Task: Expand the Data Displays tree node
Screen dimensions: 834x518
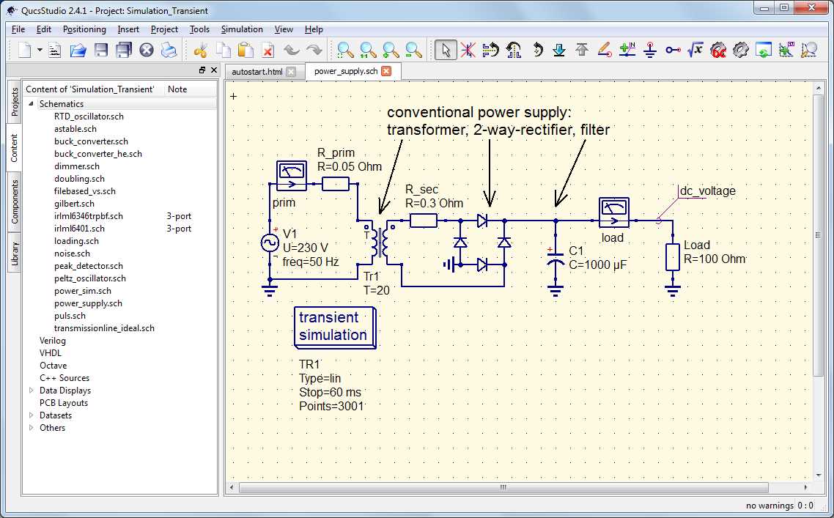Action: click(31, 391)
